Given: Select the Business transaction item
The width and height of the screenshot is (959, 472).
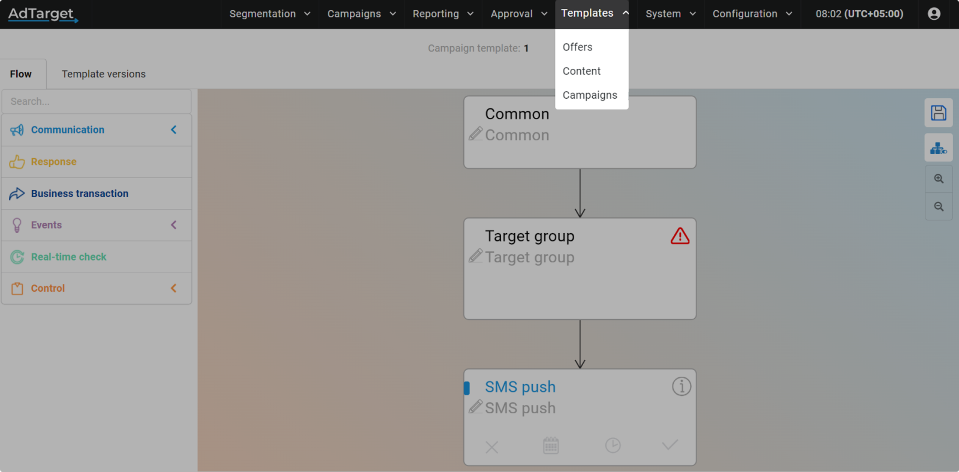Looking at the screenshot, I should [80, 193].
